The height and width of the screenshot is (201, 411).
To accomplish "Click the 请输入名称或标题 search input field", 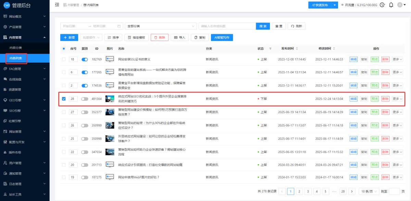I will 227,26.
